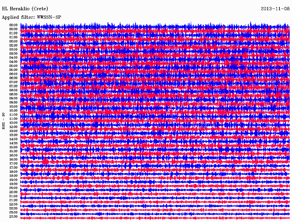292x222 pixels.
Task: Click the '12:30' time label
Action: coord(13,127)
